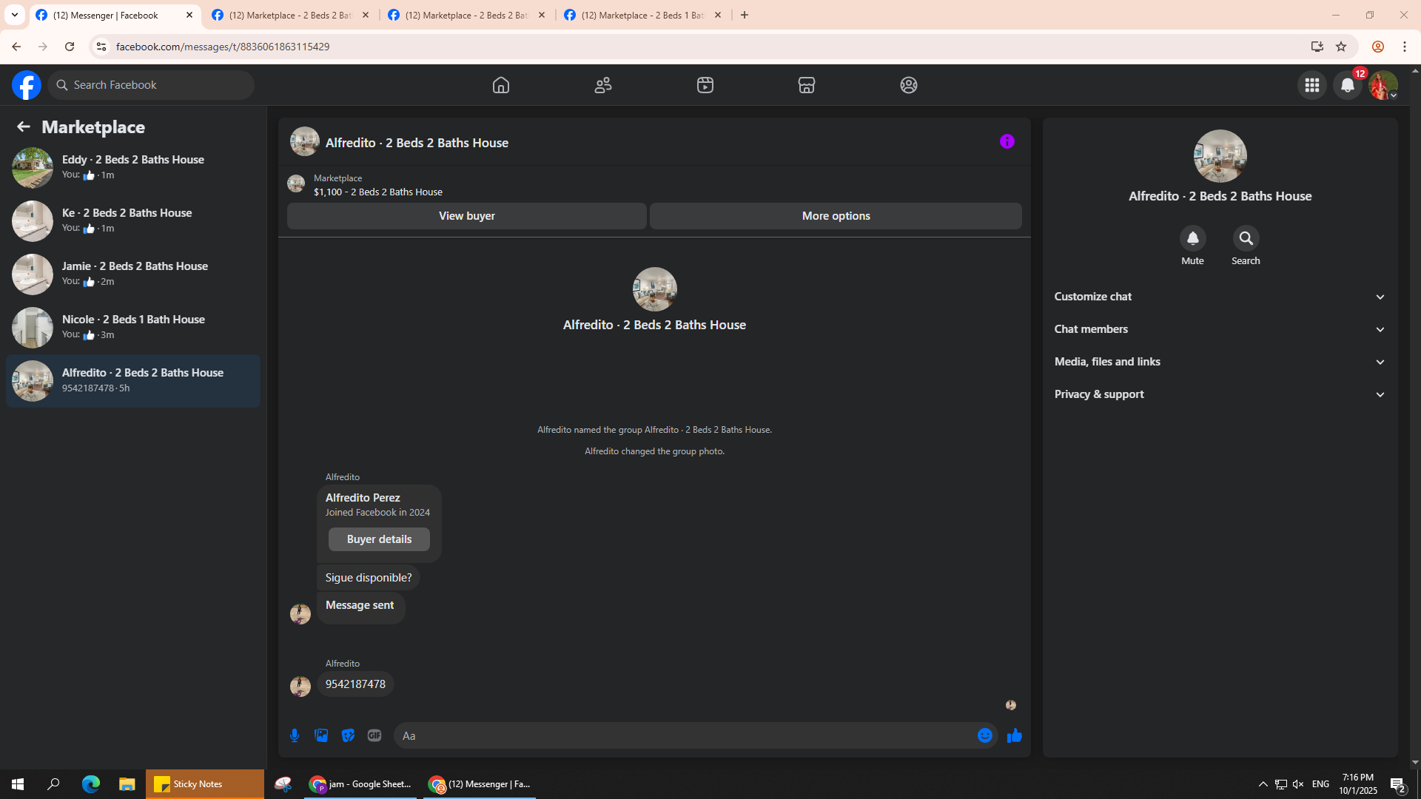Open File Explorer from the taskbar
Viewport: 1421px width, 799px height.
[127, 784]
